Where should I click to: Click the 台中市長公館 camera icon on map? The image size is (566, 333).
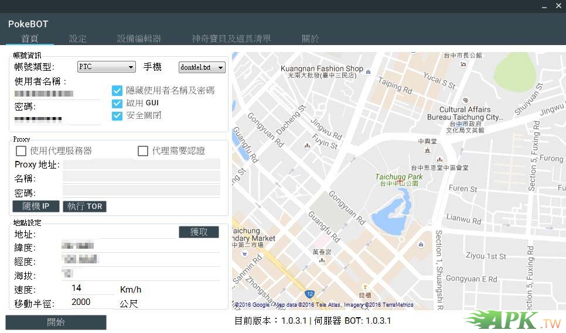coord(463,63)
